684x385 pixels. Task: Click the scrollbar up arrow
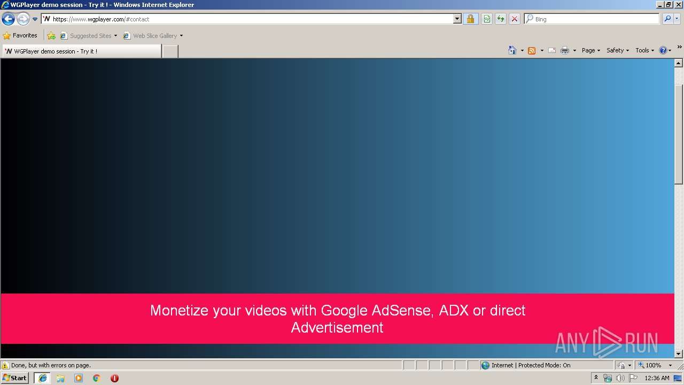(x=679, y=63)
